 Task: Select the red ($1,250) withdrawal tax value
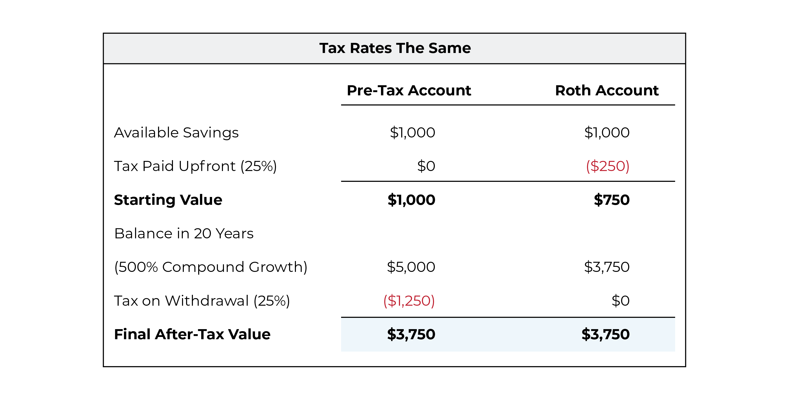[x=409, y=301]
